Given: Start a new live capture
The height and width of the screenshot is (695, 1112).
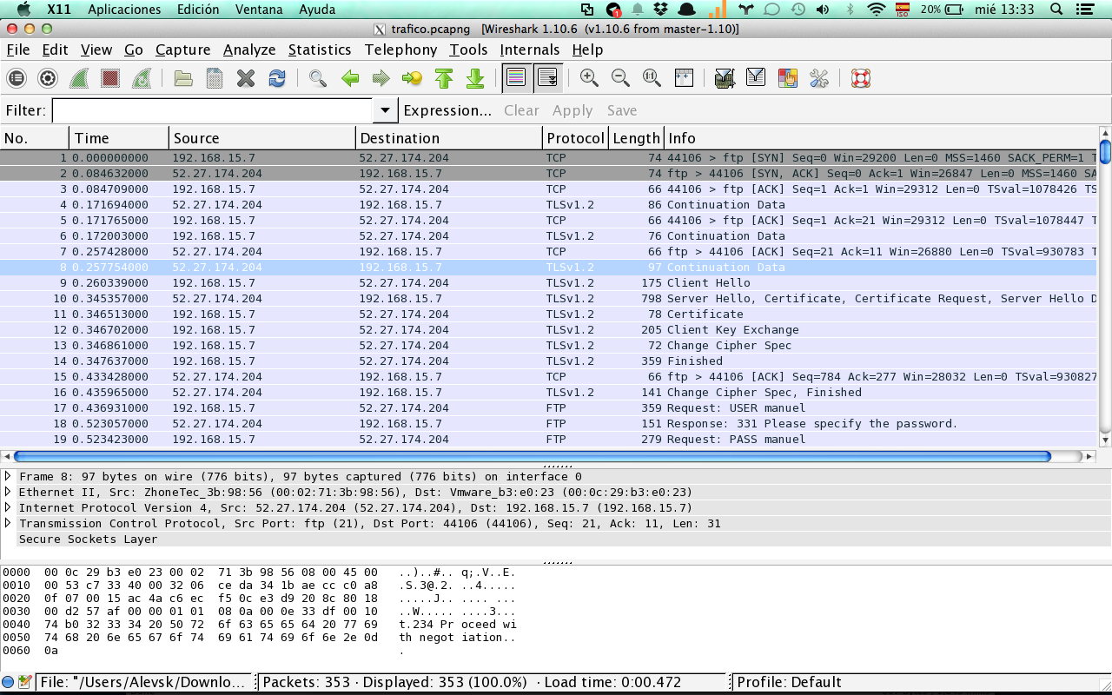Looking at the screenshot, I should pyautogui.click(x=77, y=77).
